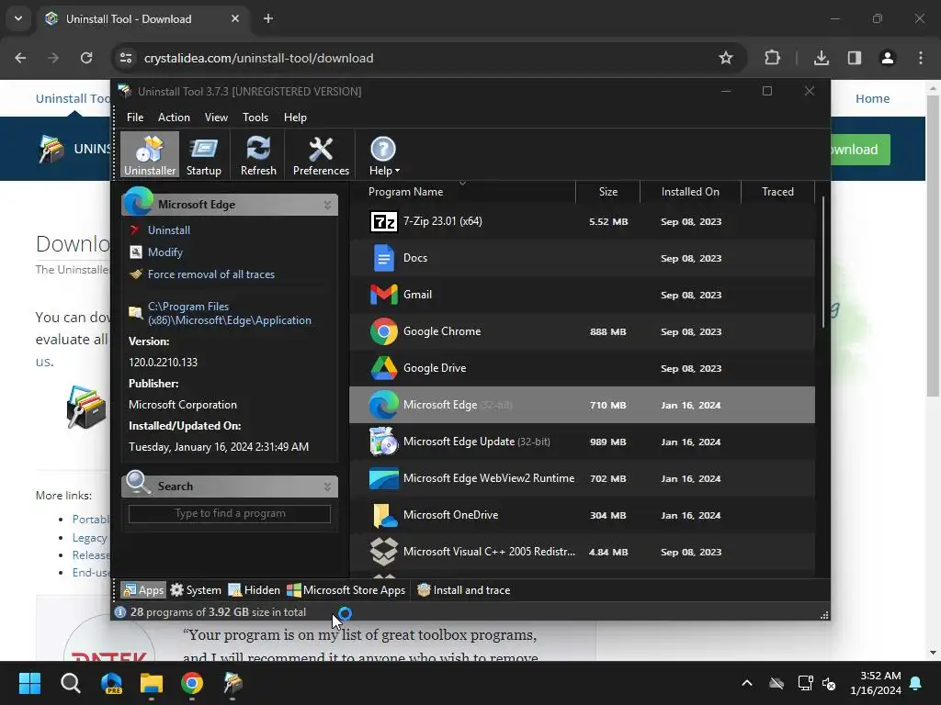Open the Edge Application install folder path

click(x=229, y=314)
